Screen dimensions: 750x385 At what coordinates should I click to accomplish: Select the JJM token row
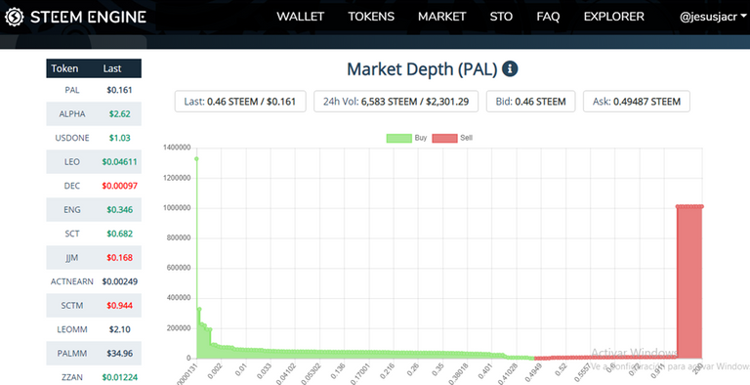(x=94, y=258)
